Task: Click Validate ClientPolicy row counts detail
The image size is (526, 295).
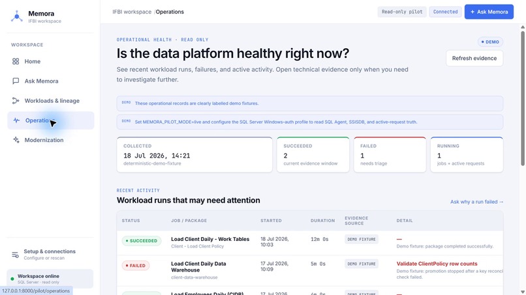Action: 437,264
